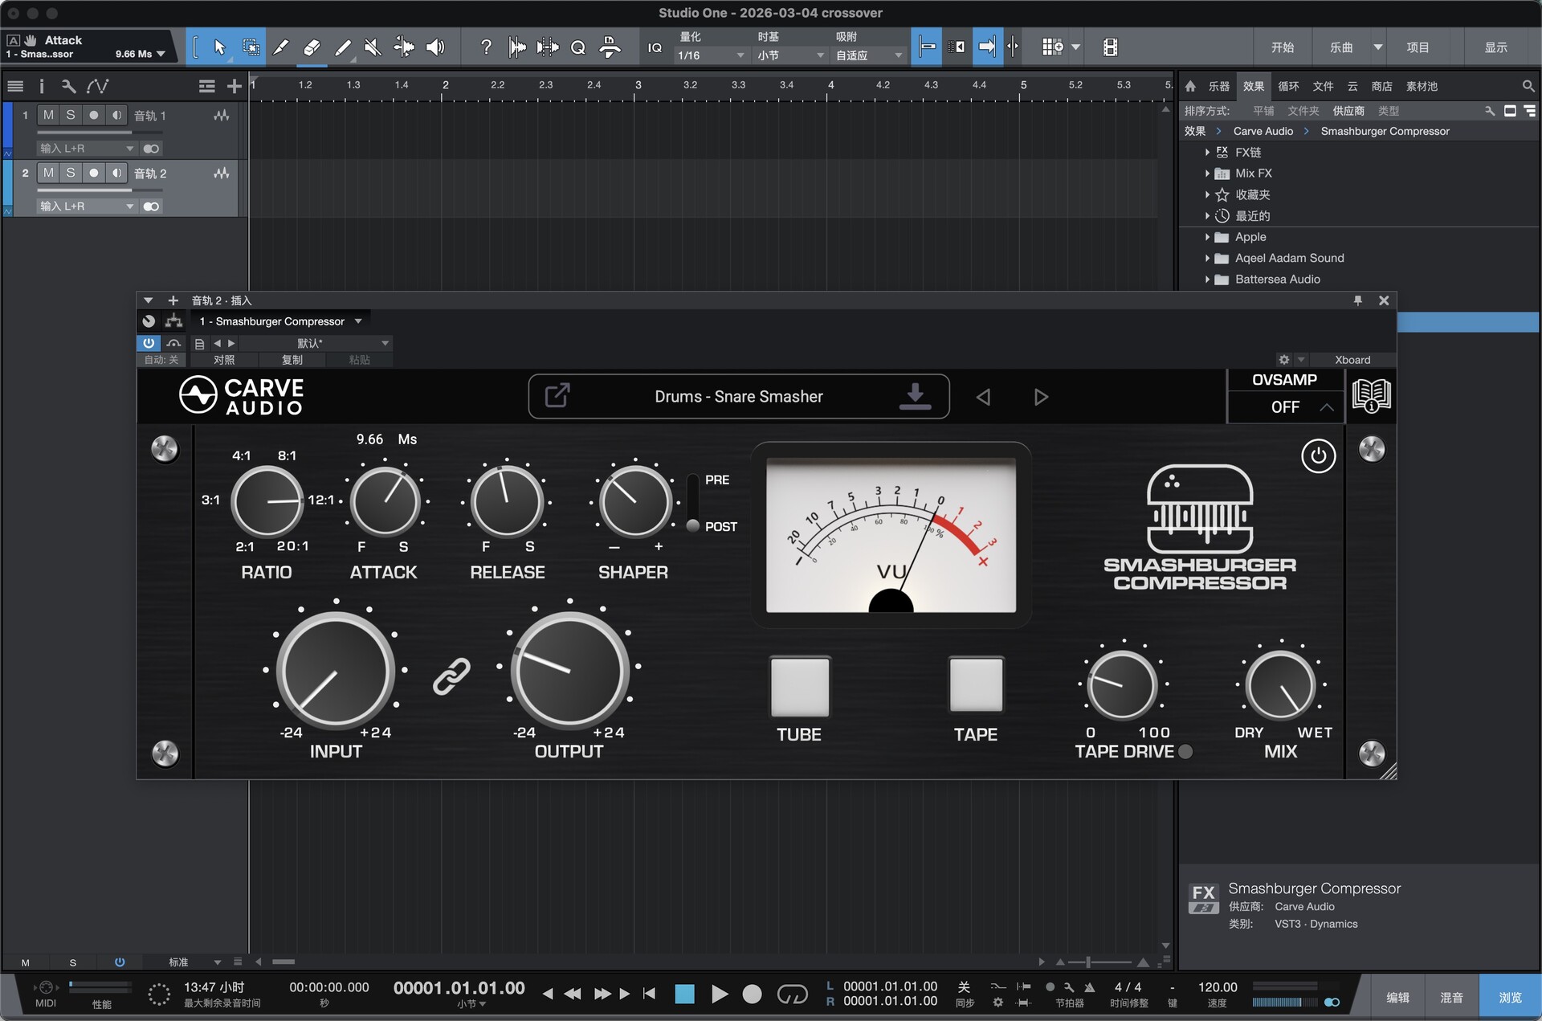This screenshot has height=1021, width=1542.
Task: Open the OVSAMP dropdown set to OFF
Action: pyautogui.click(x=1285, y=407)
